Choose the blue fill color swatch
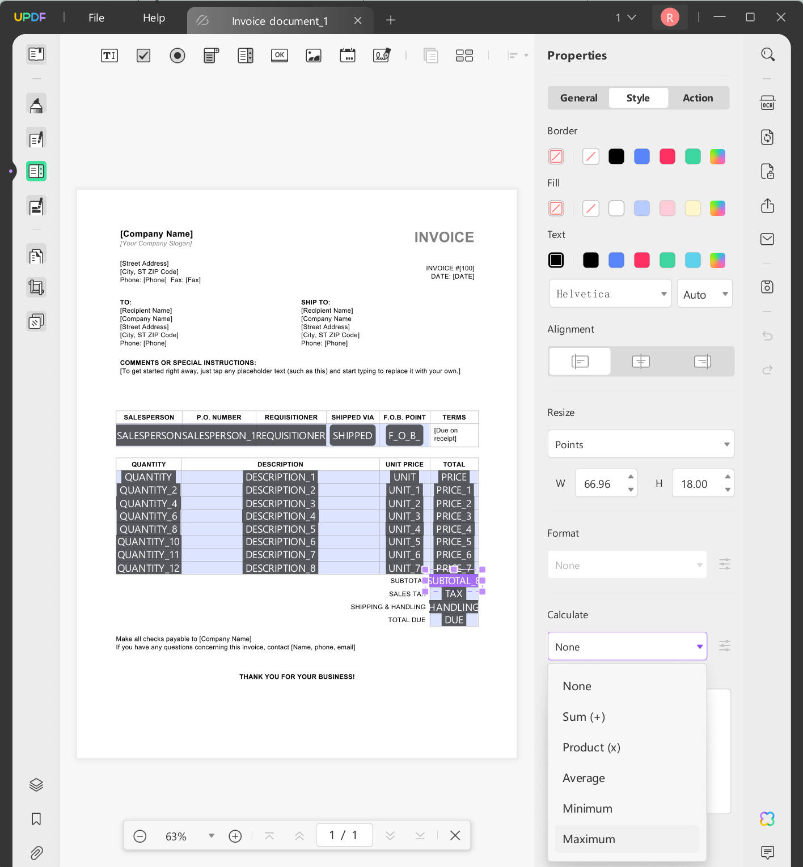 [641, 208]
